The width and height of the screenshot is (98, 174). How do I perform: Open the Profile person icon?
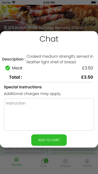(x=87, y=161)
